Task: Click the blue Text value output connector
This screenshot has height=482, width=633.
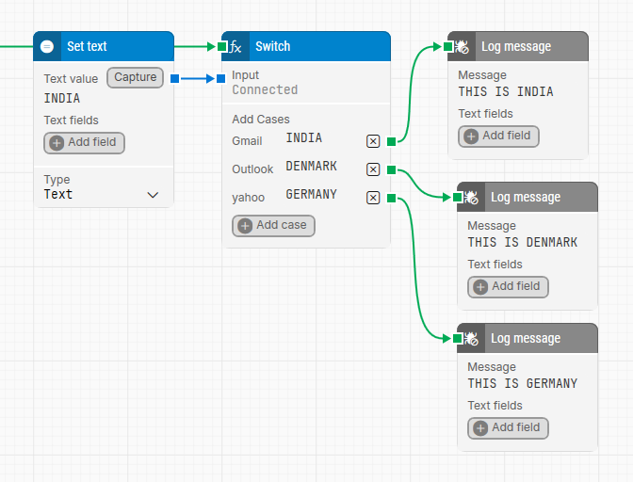Action: tap(175, 78)
